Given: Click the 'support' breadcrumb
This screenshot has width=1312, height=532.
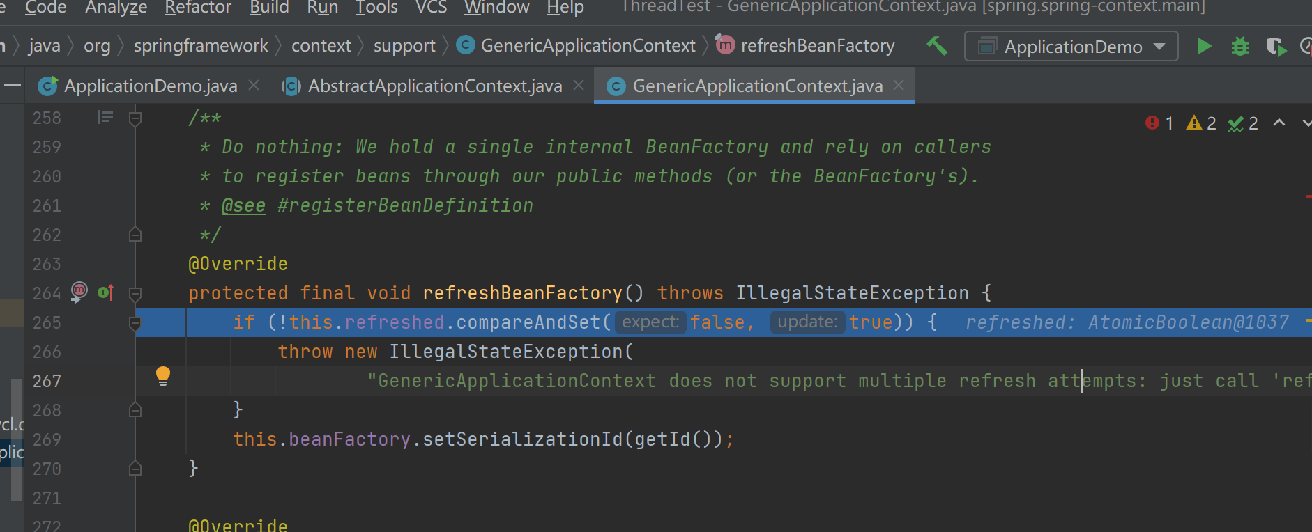Looking at the screenshot, I should 404,46.
